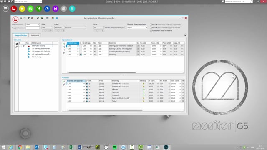Open Excel from the taskbar
267x150 pixels.
71,147
